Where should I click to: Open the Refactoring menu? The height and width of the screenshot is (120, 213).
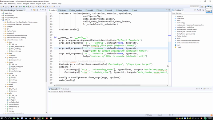tap(12, 4)
